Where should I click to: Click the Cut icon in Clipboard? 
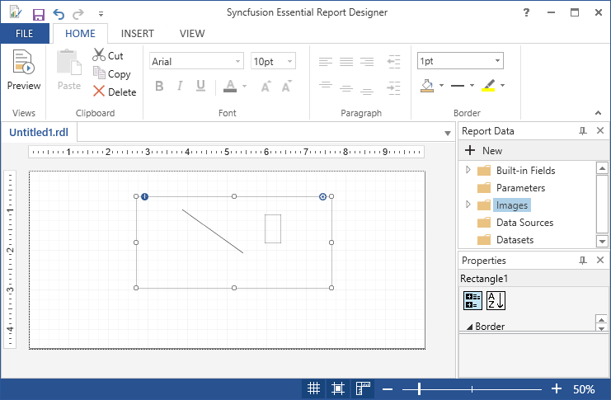coord(100,56)
